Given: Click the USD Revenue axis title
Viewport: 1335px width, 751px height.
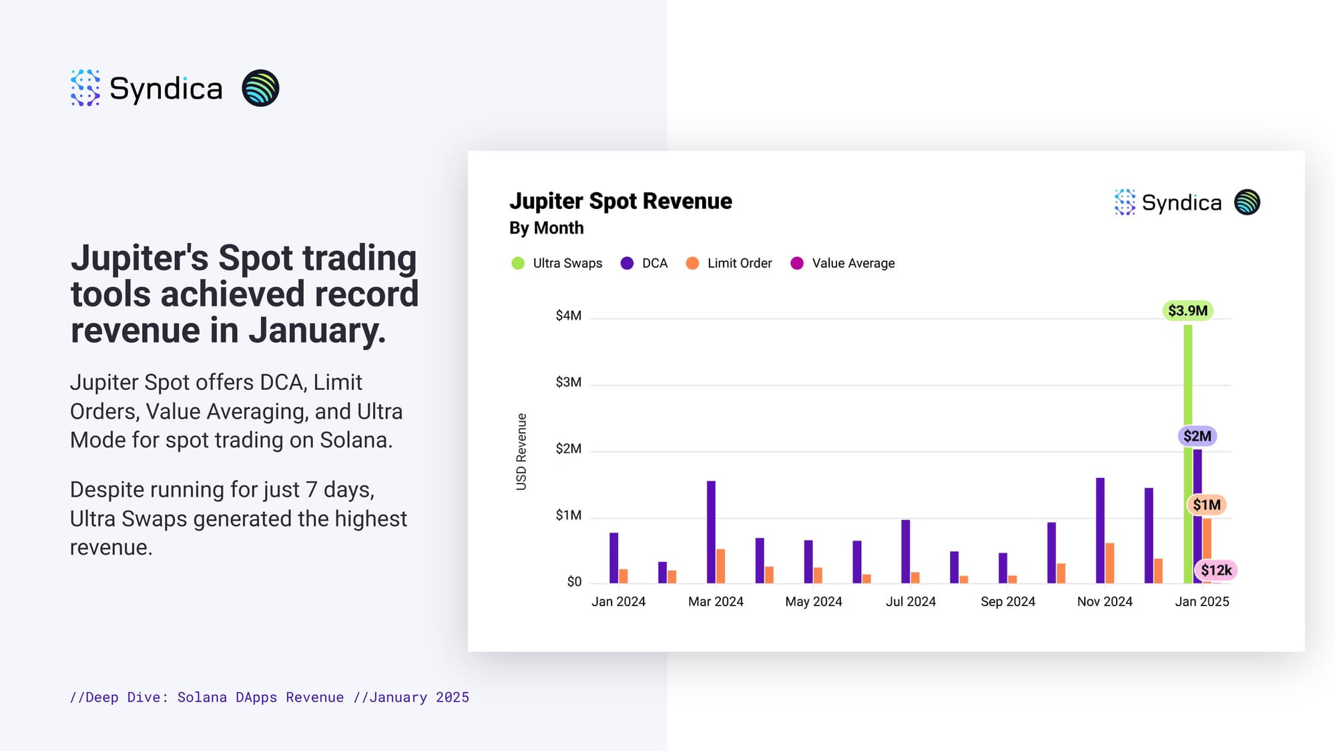Looking at the screenshot, I should (x=521, y=452).
